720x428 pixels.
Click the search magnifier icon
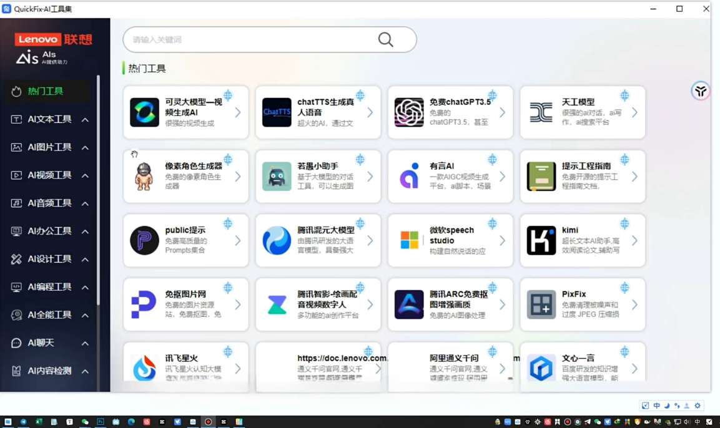pyautogui.click(x=385, y=39)
